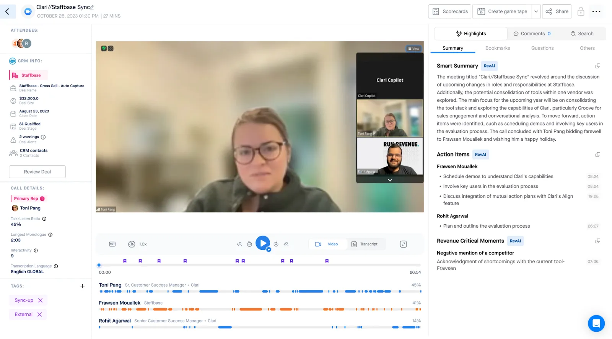The width and height of the screenshot is (612, 339).
Task: Click the playback progress bar handle
Action: [99, 265]
